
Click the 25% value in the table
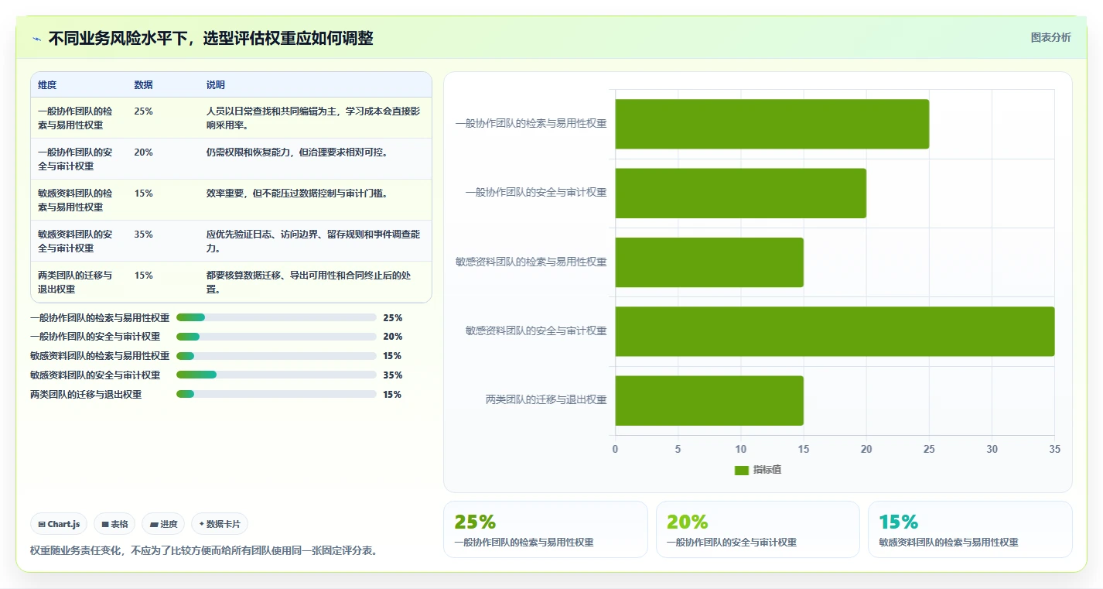(x=143, y=111)
